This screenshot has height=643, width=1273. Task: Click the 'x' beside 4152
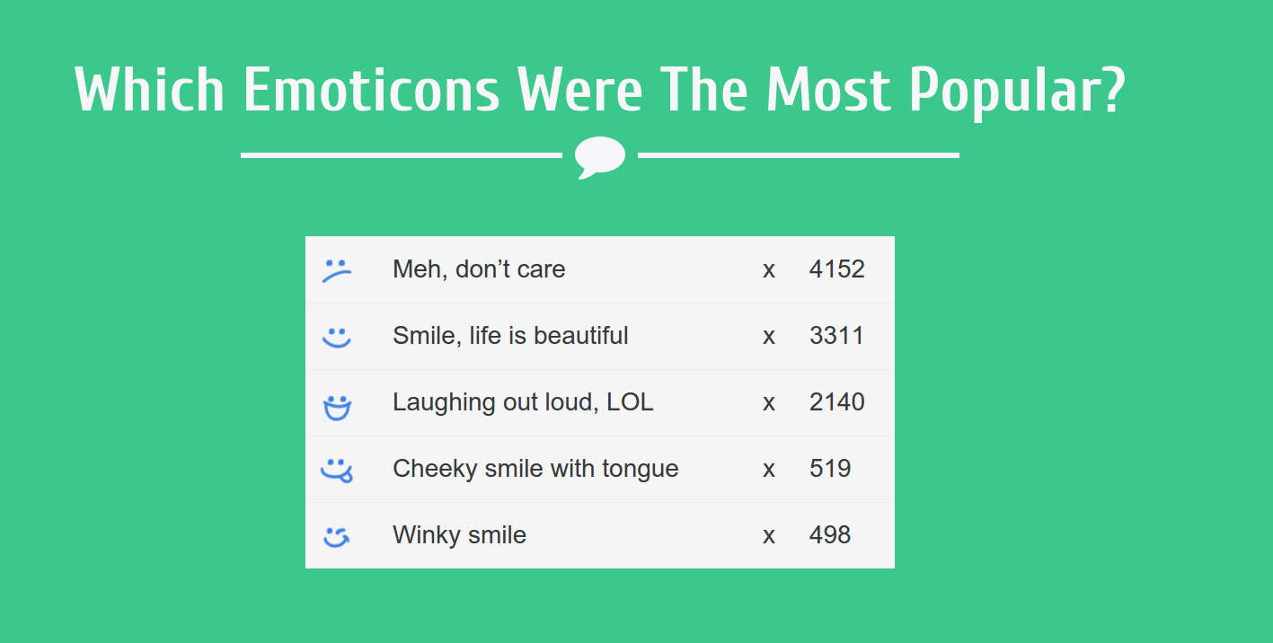pyautogui.click(x=769, y=270)
